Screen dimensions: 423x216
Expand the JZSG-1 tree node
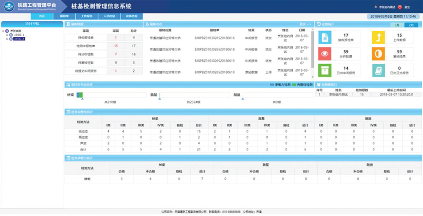pos(7,35)
